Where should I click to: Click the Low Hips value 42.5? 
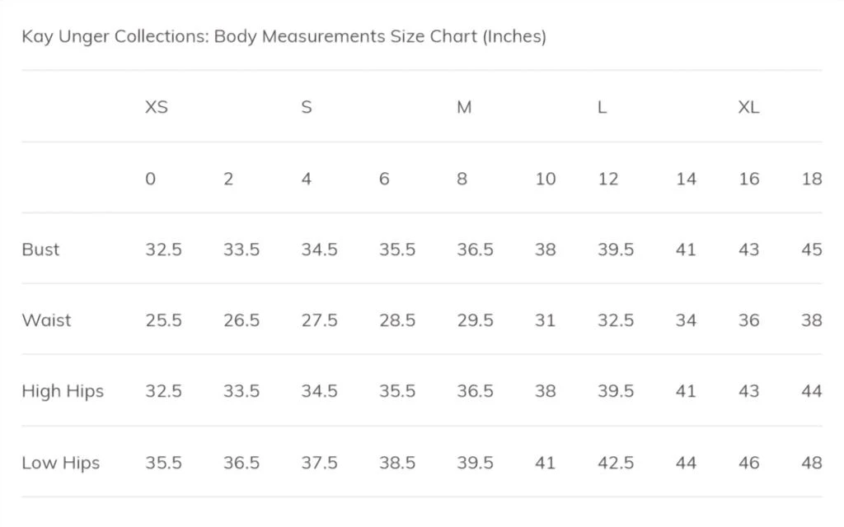(616, 463)
